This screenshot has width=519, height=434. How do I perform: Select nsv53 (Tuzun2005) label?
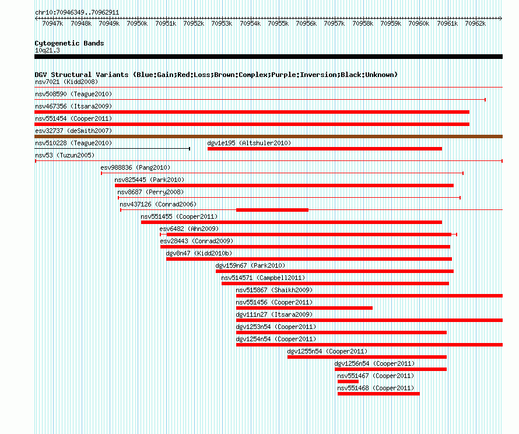(65, 155)
